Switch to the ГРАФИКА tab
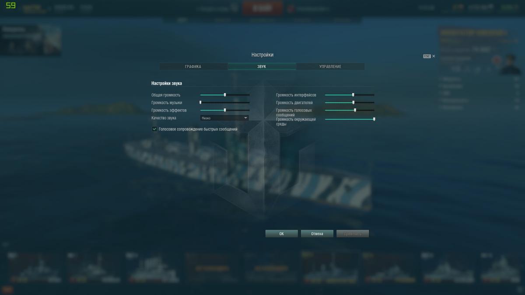 click(x=193, y=66)
